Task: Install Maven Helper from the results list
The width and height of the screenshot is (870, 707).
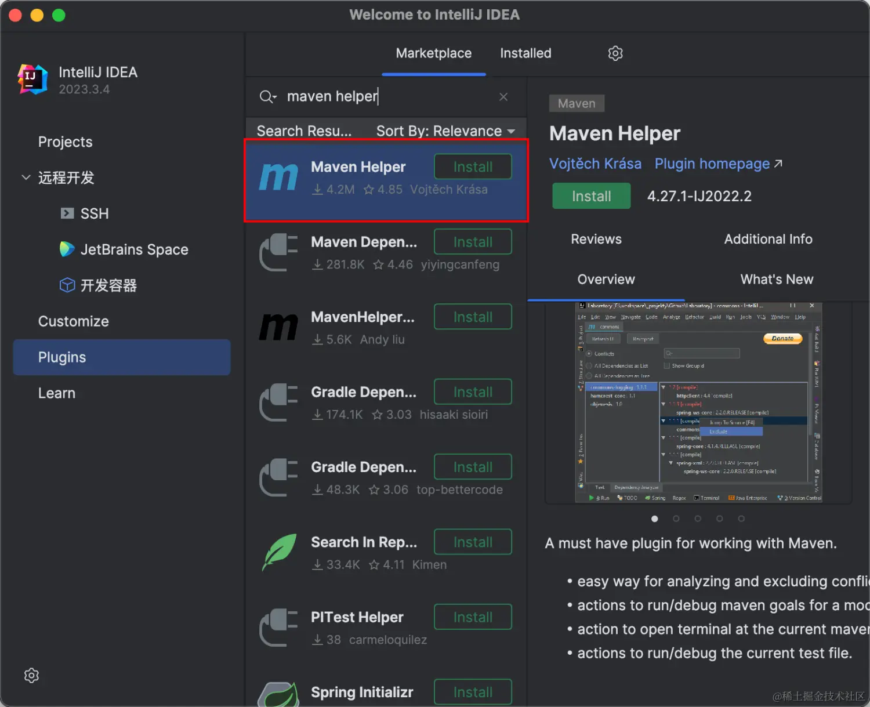Action: (x=473, y=167)
